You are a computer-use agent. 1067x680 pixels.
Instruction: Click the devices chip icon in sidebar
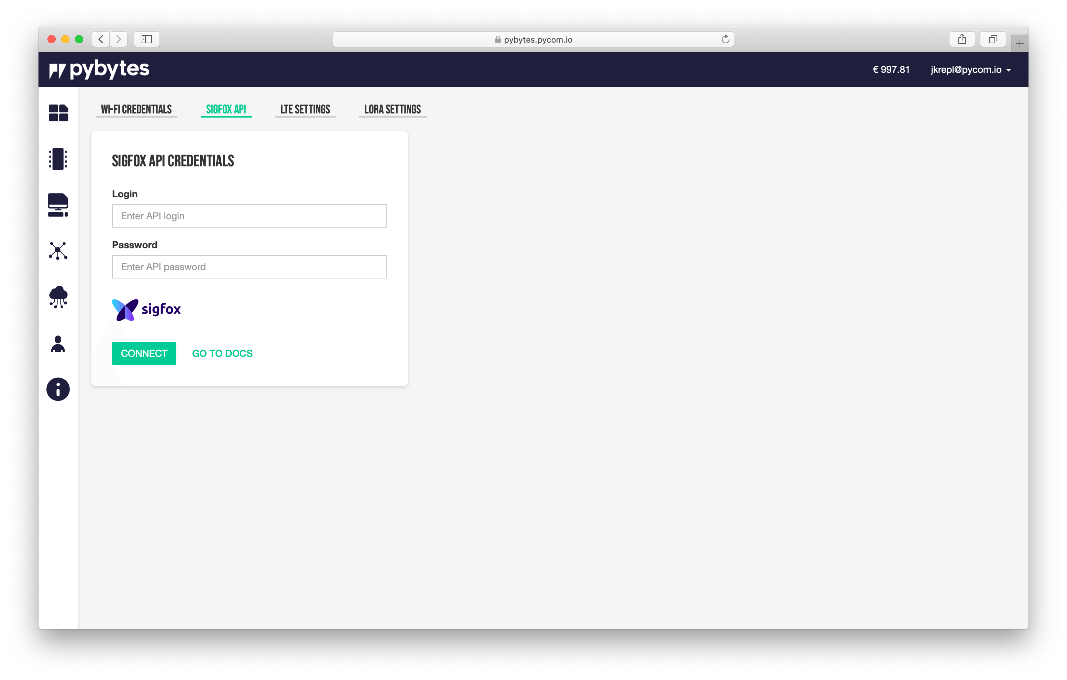58,159
